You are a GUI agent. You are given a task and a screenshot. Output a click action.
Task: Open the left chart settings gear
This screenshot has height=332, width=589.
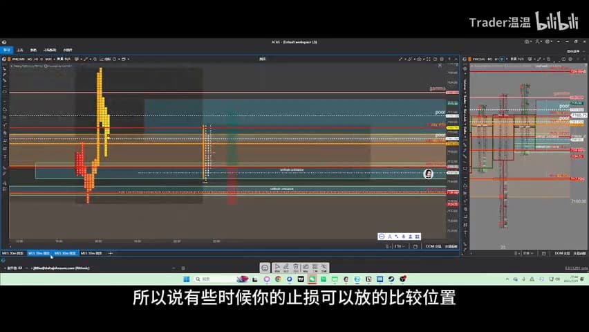pos(441,59)
